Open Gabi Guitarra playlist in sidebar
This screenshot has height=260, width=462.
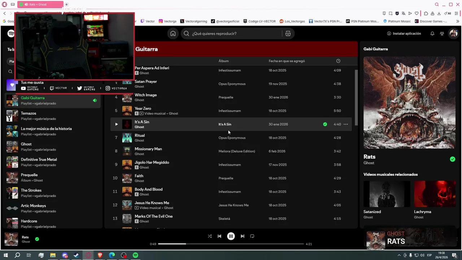[x=53, y=100]
